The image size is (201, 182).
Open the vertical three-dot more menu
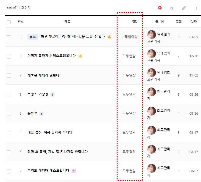(196, 8)
